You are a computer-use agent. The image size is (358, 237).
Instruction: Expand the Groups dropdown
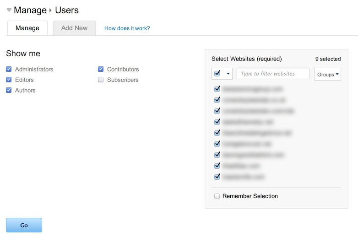coord(327,74)
